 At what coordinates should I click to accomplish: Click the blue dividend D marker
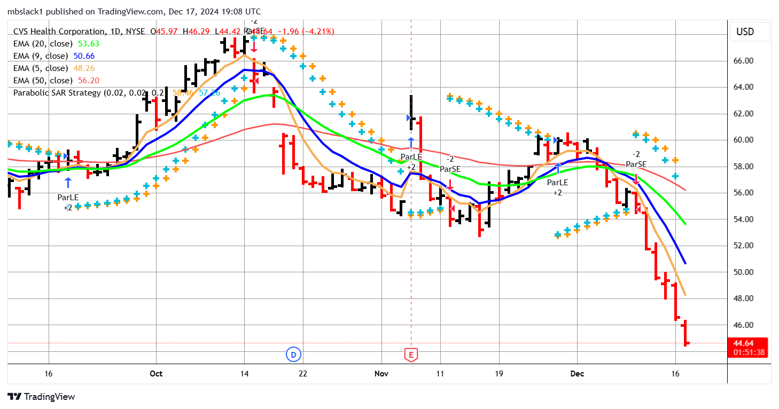tap(293, 354)
